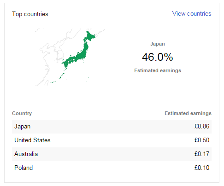Click Japan's £0.86 earnings value

pos(202,126)
